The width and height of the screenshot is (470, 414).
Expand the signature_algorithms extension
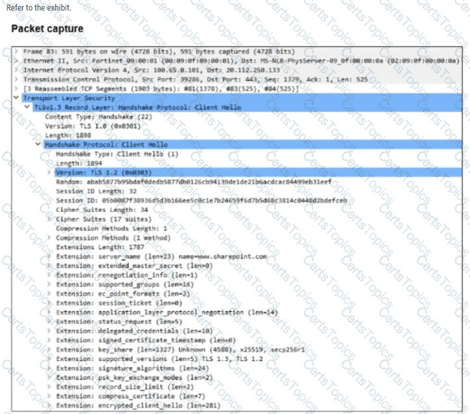(x=49, y=368)
